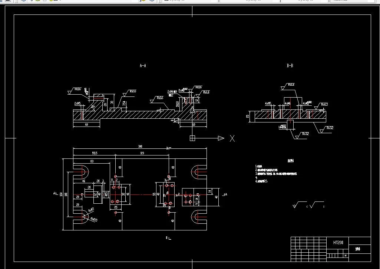Image resolution: width=380 pixels, height=269 pixels.
Task: Pick the 55 vertical dimension text
Action: click(x=154, y=194)
